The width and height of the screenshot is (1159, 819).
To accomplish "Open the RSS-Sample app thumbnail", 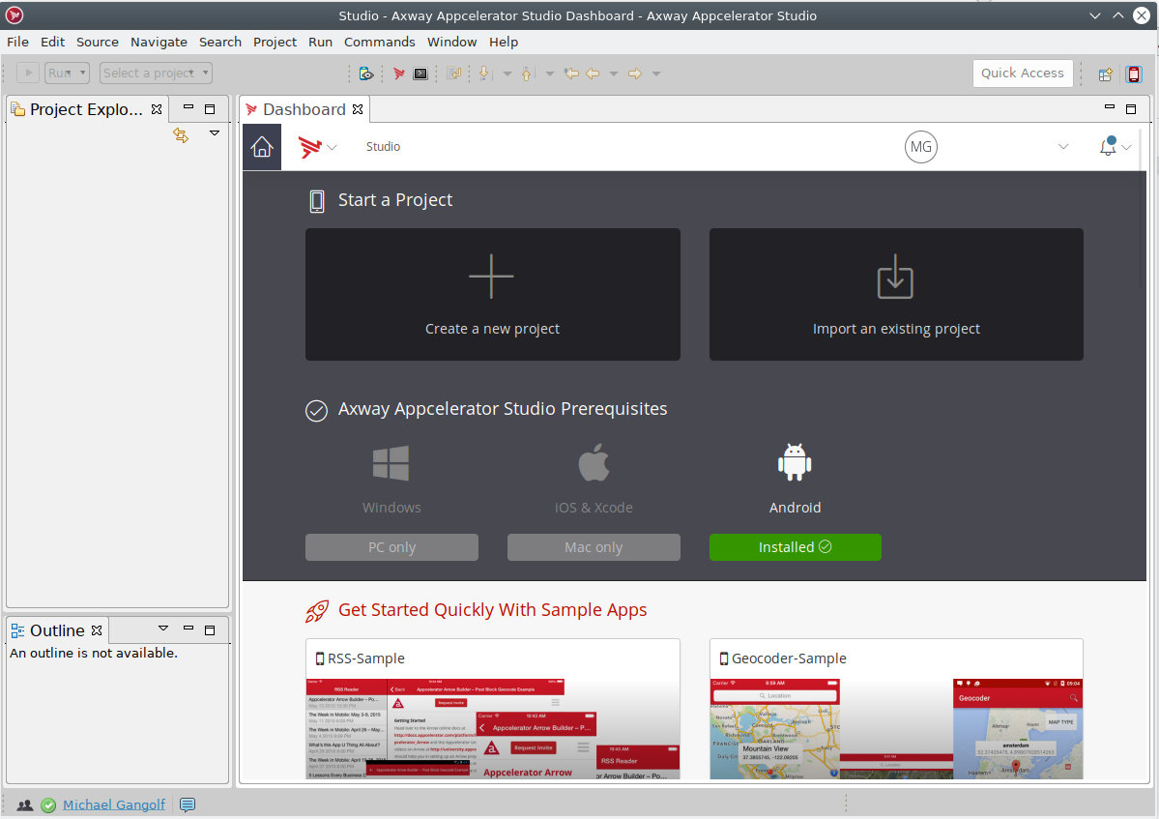I will (493, 728).
